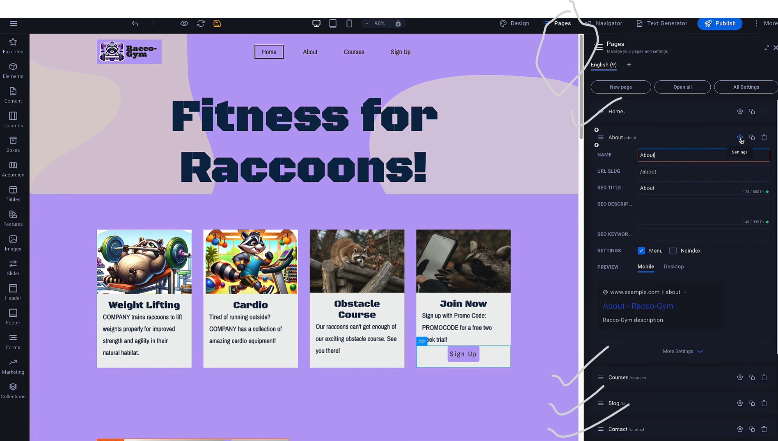The width and height of the screenshot is (778, 441).
Task: Open the Forms panel
Action: (13, 341)
